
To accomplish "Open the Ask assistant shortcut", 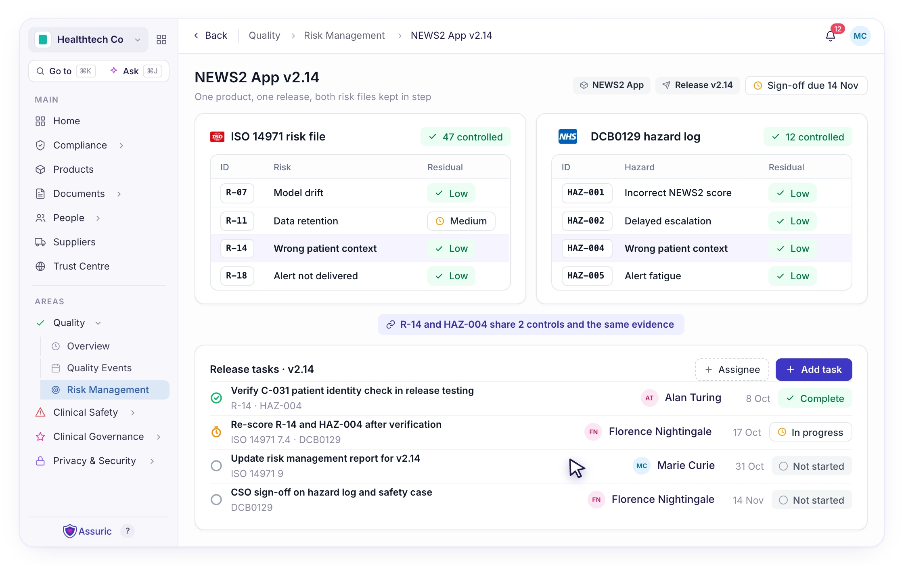I will click(136, 71).
